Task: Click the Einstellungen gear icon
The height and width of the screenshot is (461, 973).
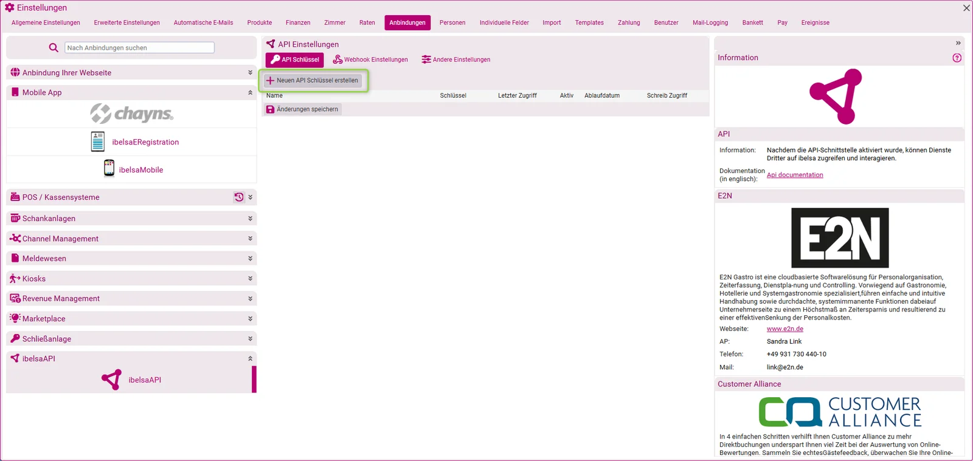Action: pyautogui.click(x=9, y=8)
